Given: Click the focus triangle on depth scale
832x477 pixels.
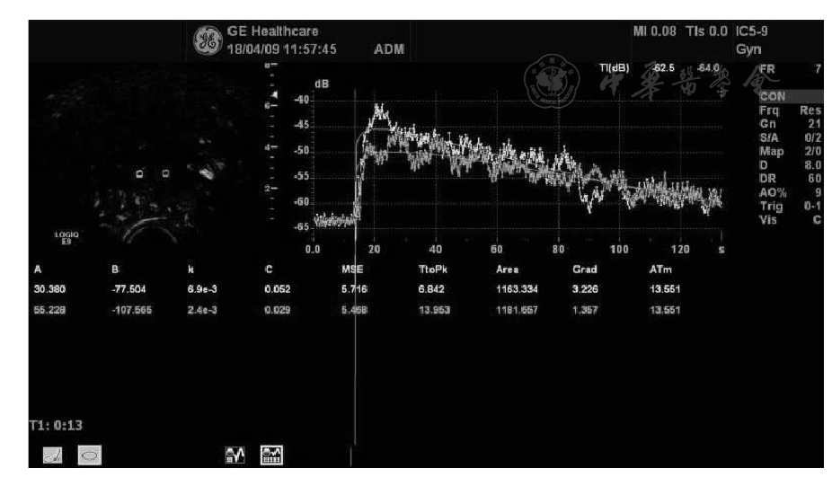Looking at the screenshot, I should (274, 95).
